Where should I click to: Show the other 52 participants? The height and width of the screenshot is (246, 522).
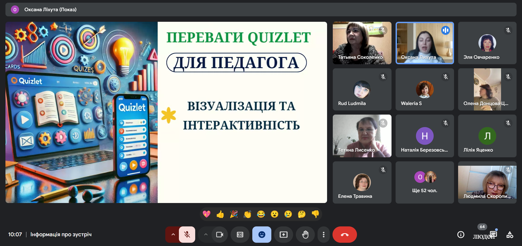[425, 182]
